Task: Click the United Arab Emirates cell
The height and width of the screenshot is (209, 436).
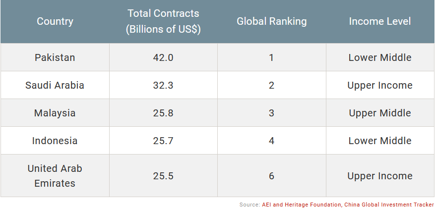Action: tap(55, 176)
